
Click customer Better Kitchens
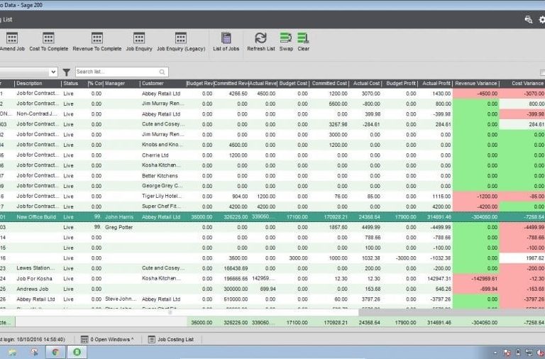click(160, 176)
